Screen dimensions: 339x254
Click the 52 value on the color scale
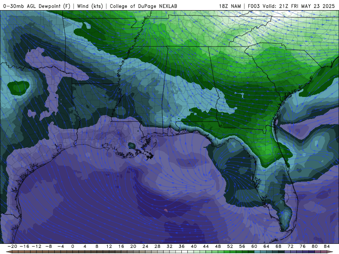pos(230,246)
